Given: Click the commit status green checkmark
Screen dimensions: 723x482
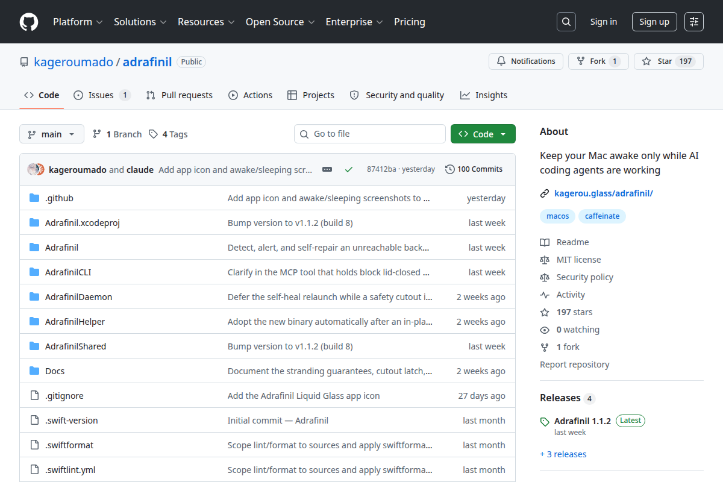Looking at the screenshot, I should point(349,169).
